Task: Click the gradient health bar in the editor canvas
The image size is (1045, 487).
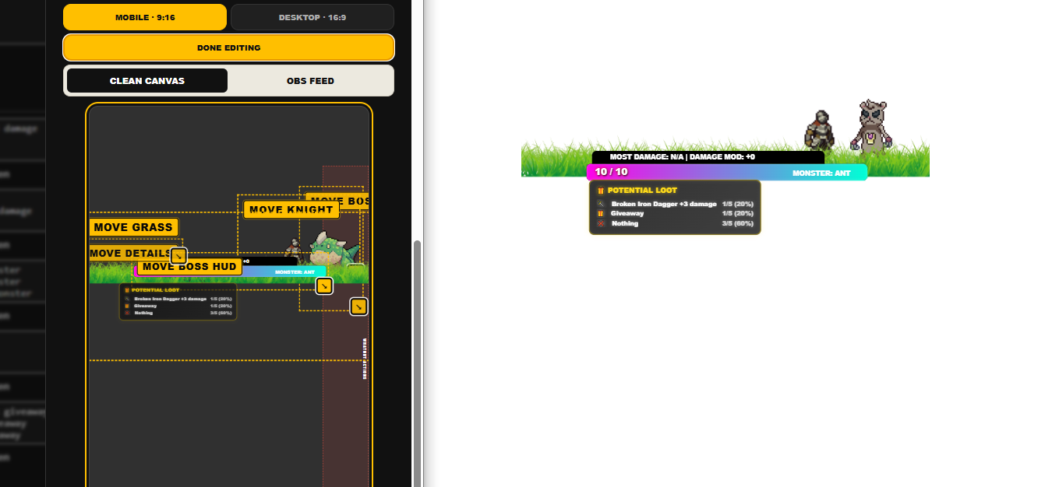Action: [230, 272]
